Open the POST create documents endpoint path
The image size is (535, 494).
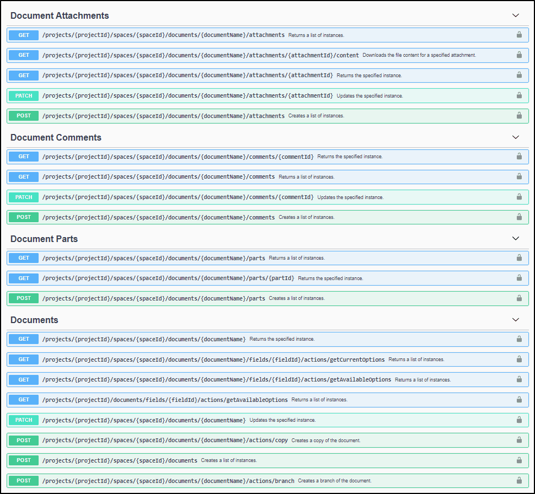(120, 460)
